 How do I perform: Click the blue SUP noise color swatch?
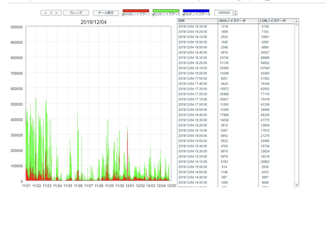pos(196,11)
